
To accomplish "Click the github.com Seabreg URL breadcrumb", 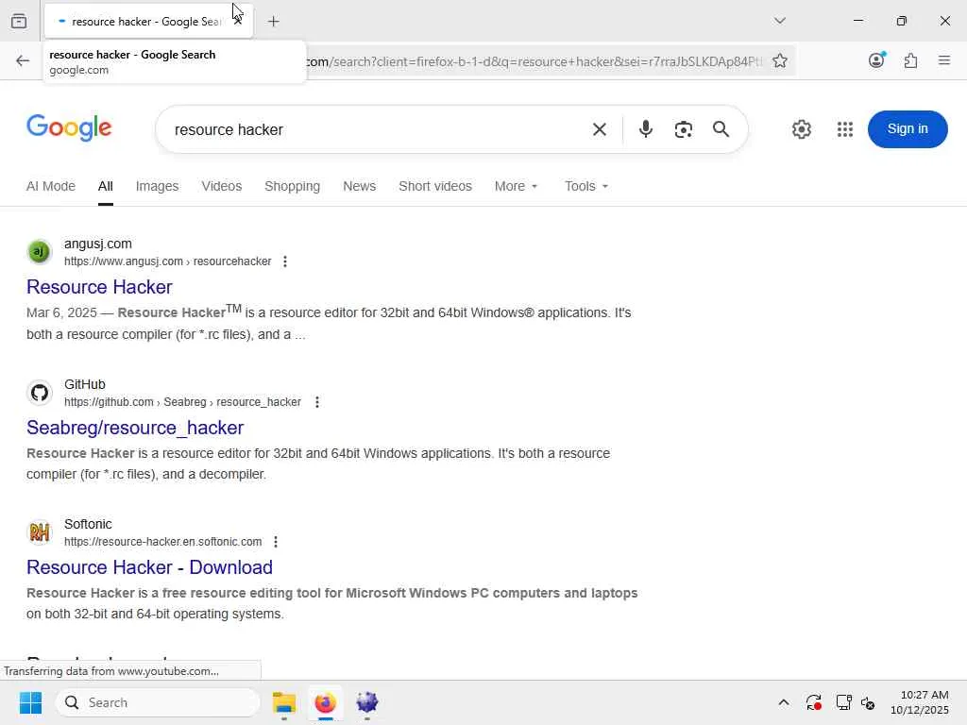I will click(182, 402).
